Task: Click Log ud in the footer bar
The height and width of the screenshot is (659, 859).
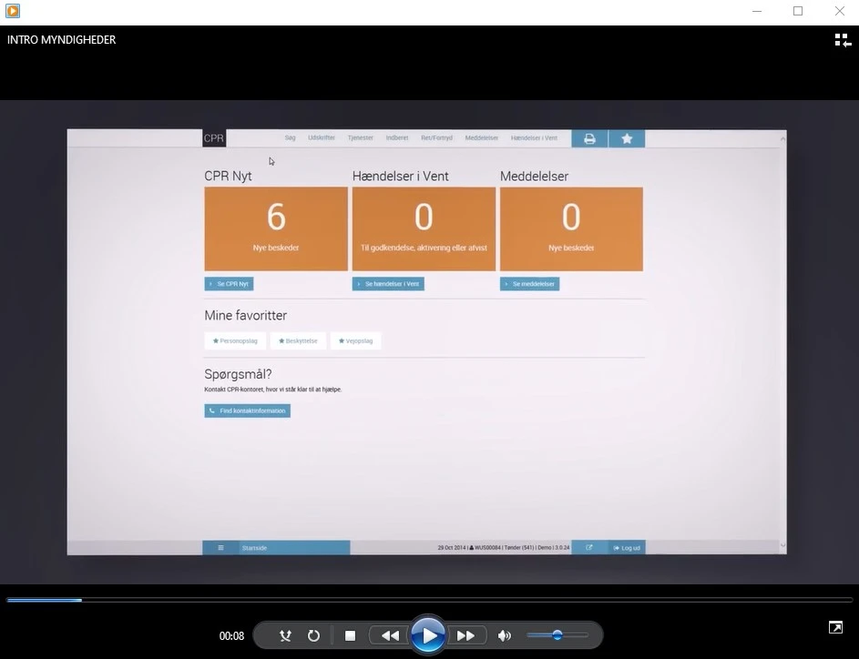Action: tap(627, 548)
